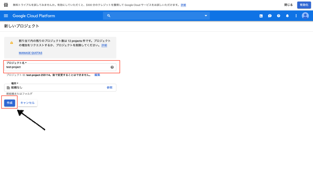
Task: Activate Cloud Shell icon
Action: coord(261,16)
